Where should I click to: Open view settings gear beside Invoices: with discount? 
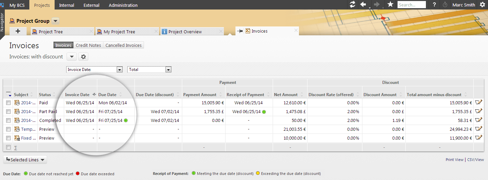(x=83, y=57)
